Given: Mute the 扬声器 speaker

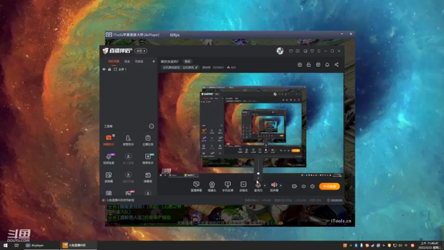Looking at the screenshot, I should pos(274,187).
